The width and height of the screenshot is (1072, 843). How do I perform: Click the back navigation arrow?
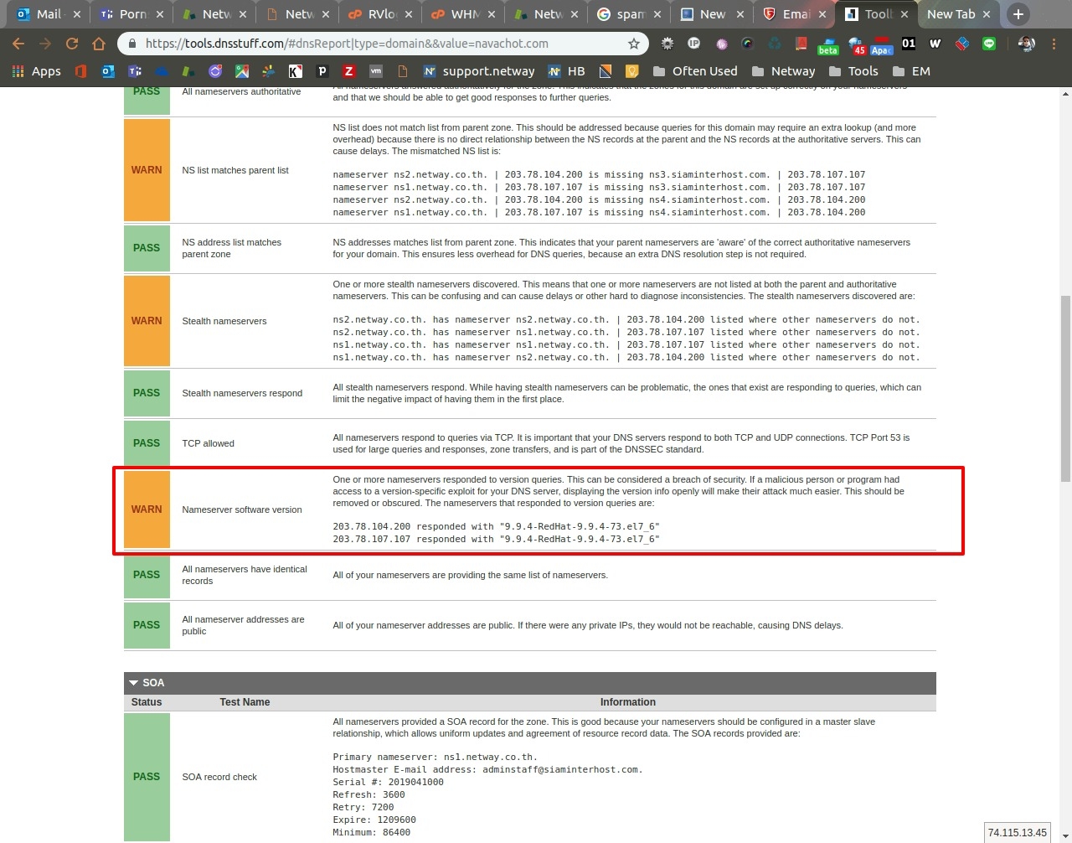[18, 44]
